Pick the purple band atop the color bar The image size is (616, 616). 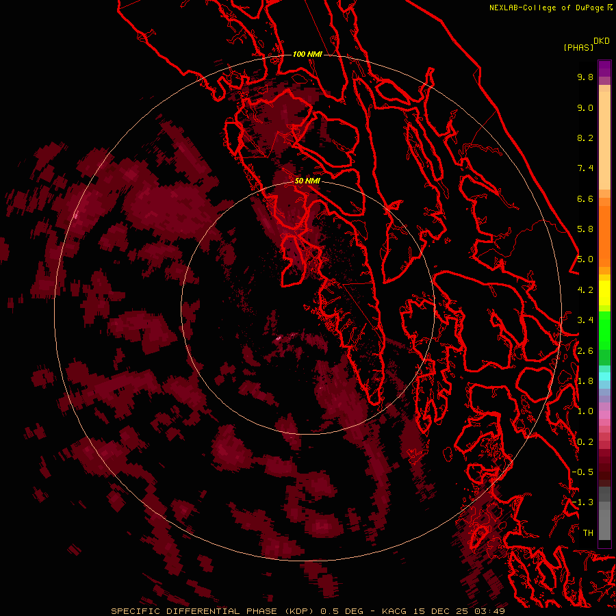tap(604, 68)
